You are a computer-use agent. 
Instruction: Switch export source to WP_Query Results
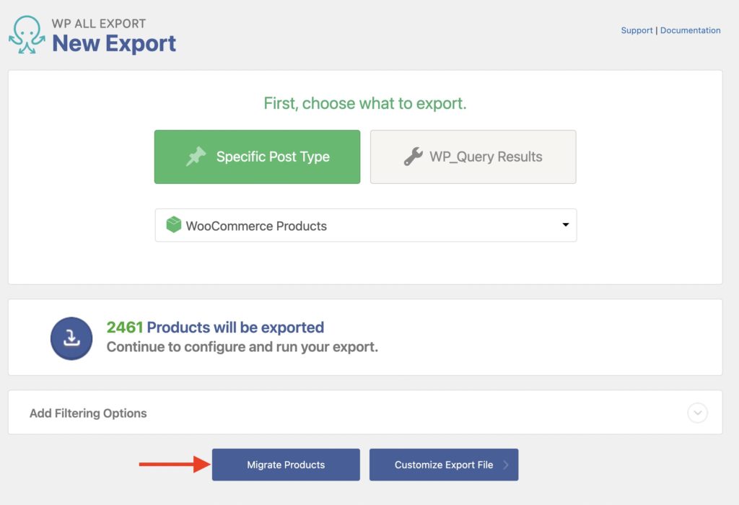point(473,156)
